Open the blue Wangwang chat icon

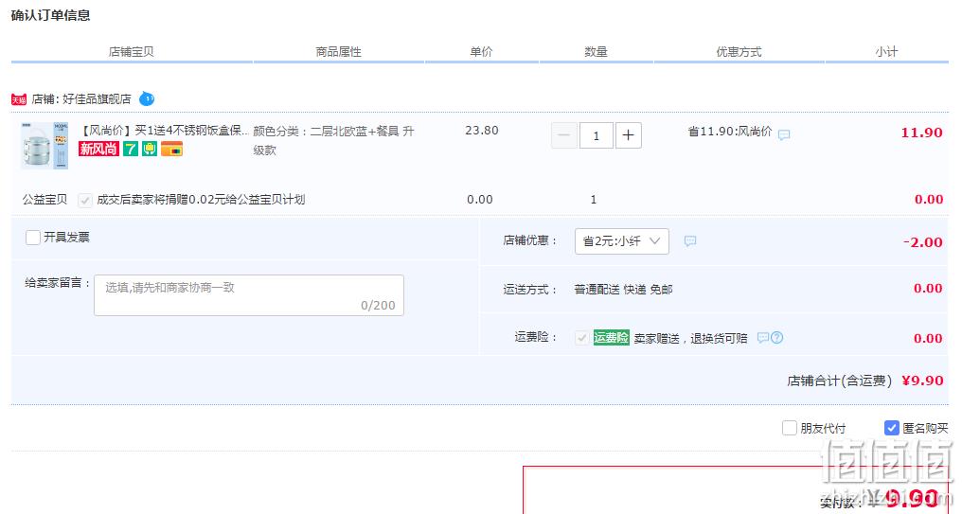(147, 98)
